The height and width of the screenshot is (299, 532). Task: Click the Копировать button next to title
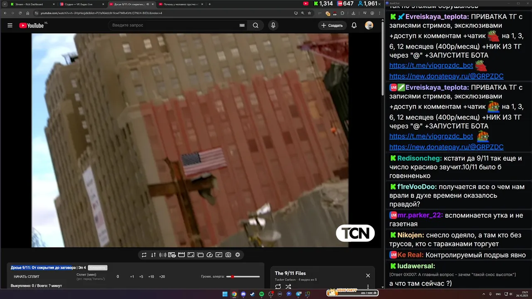(98, 268)
